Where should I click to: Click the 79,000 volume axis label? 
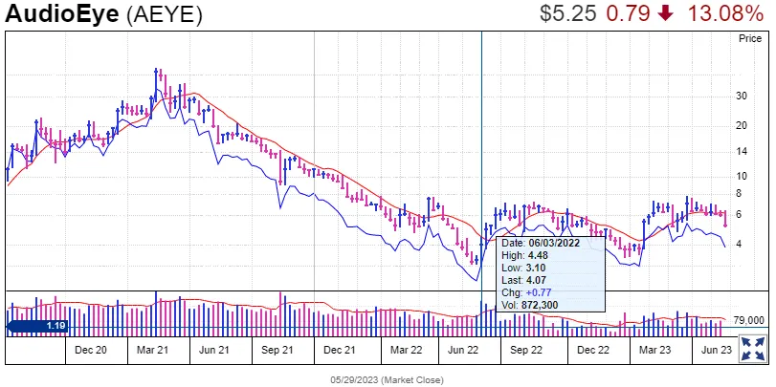pos(749,321)
